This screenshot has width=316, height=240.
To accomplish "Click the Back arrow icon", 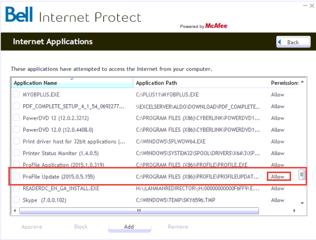I will 279,42.
